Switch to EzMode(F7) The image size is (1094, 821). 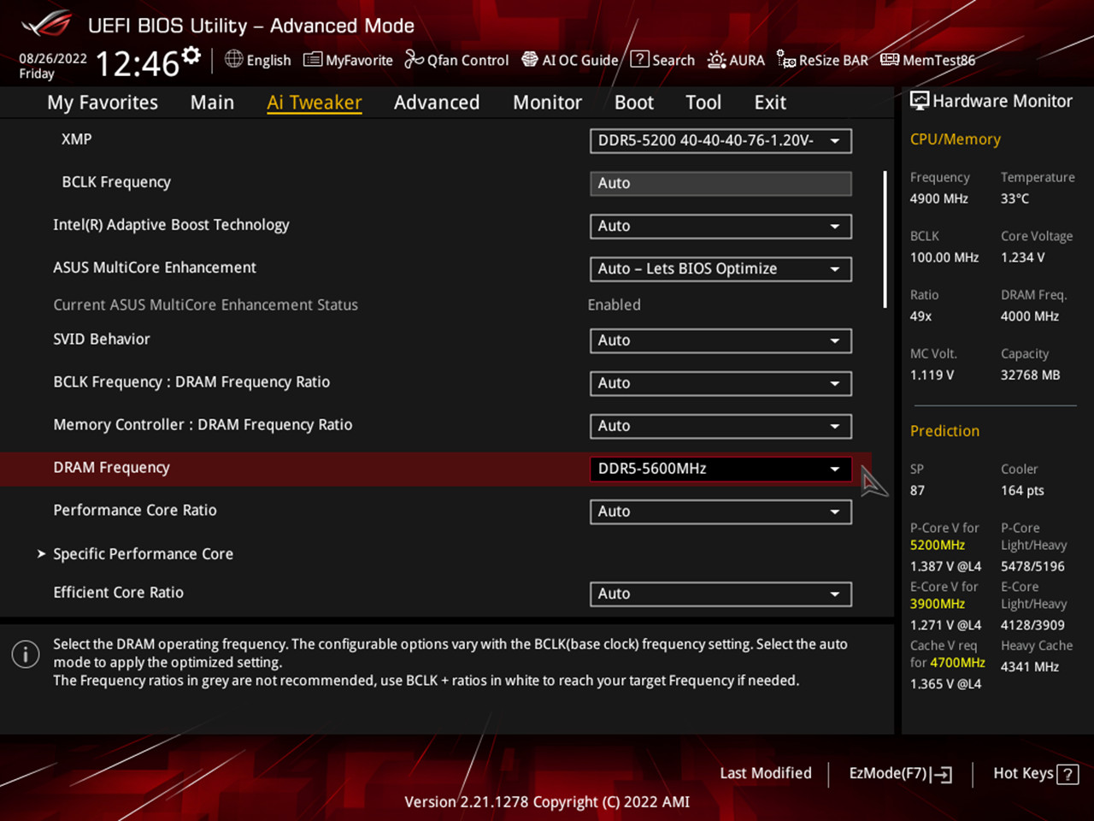tap(899, 773)
